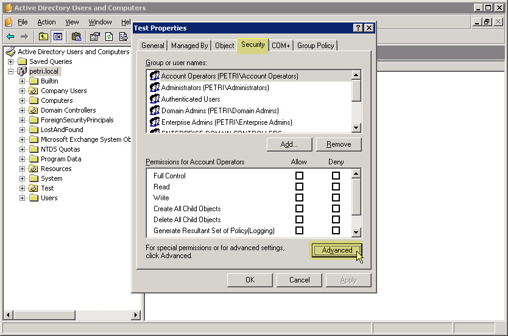Check Deny for Delete All Child Objects
The height and width of the screenshot is (336, 508).
pyautogui.click(x=336, y=220)
